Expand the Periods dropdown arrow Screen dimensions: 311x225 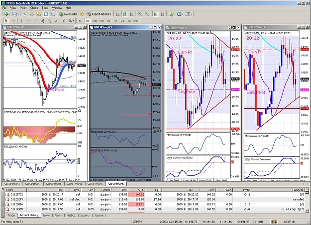click(183, 14)
